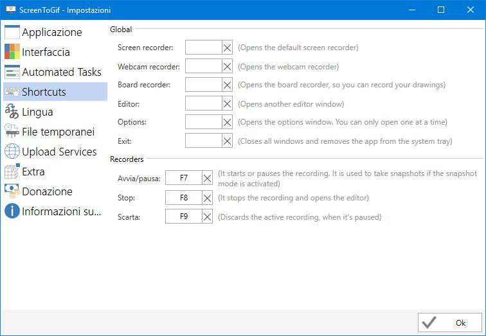486x336 pixels.
Task: Click the Lingua translation icon
Action: tap(12, 112)
